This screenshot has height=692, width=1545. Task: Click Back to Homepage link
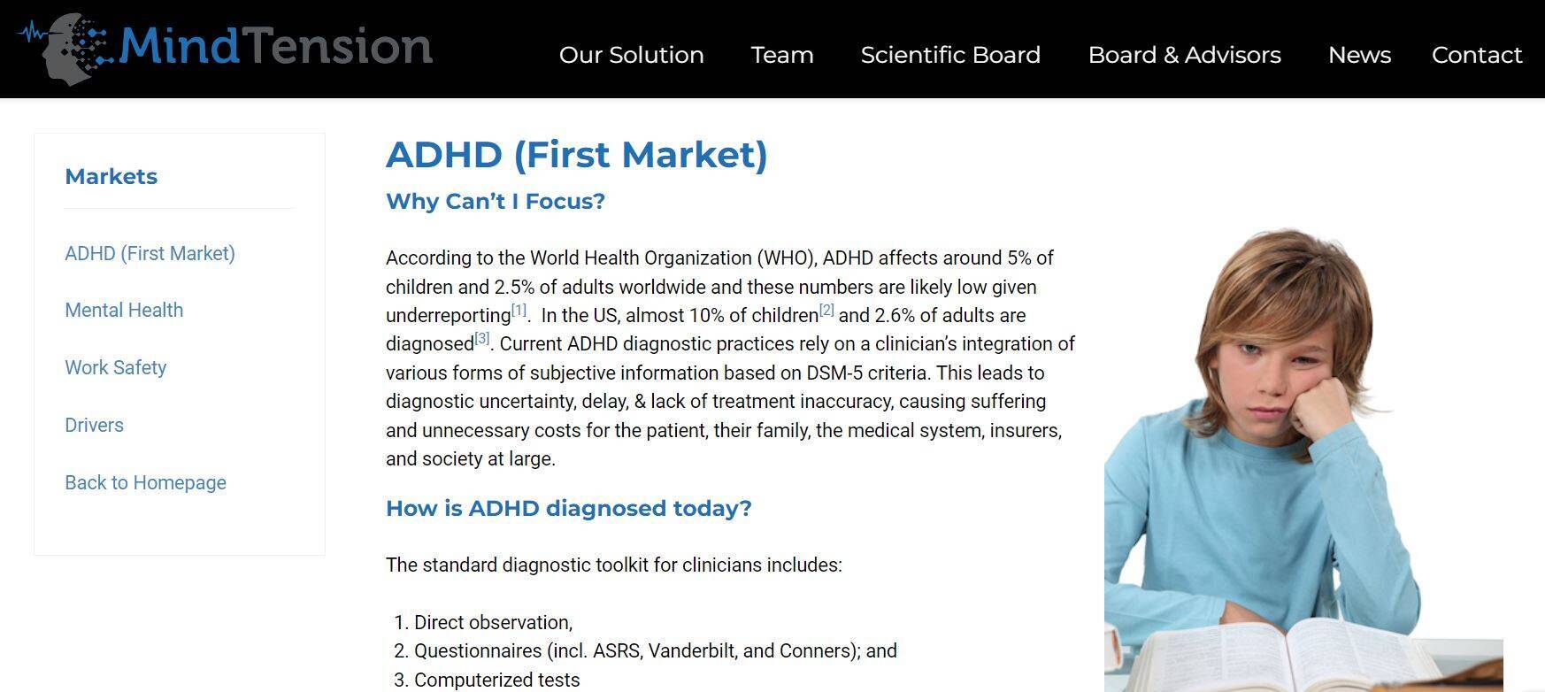145,483
